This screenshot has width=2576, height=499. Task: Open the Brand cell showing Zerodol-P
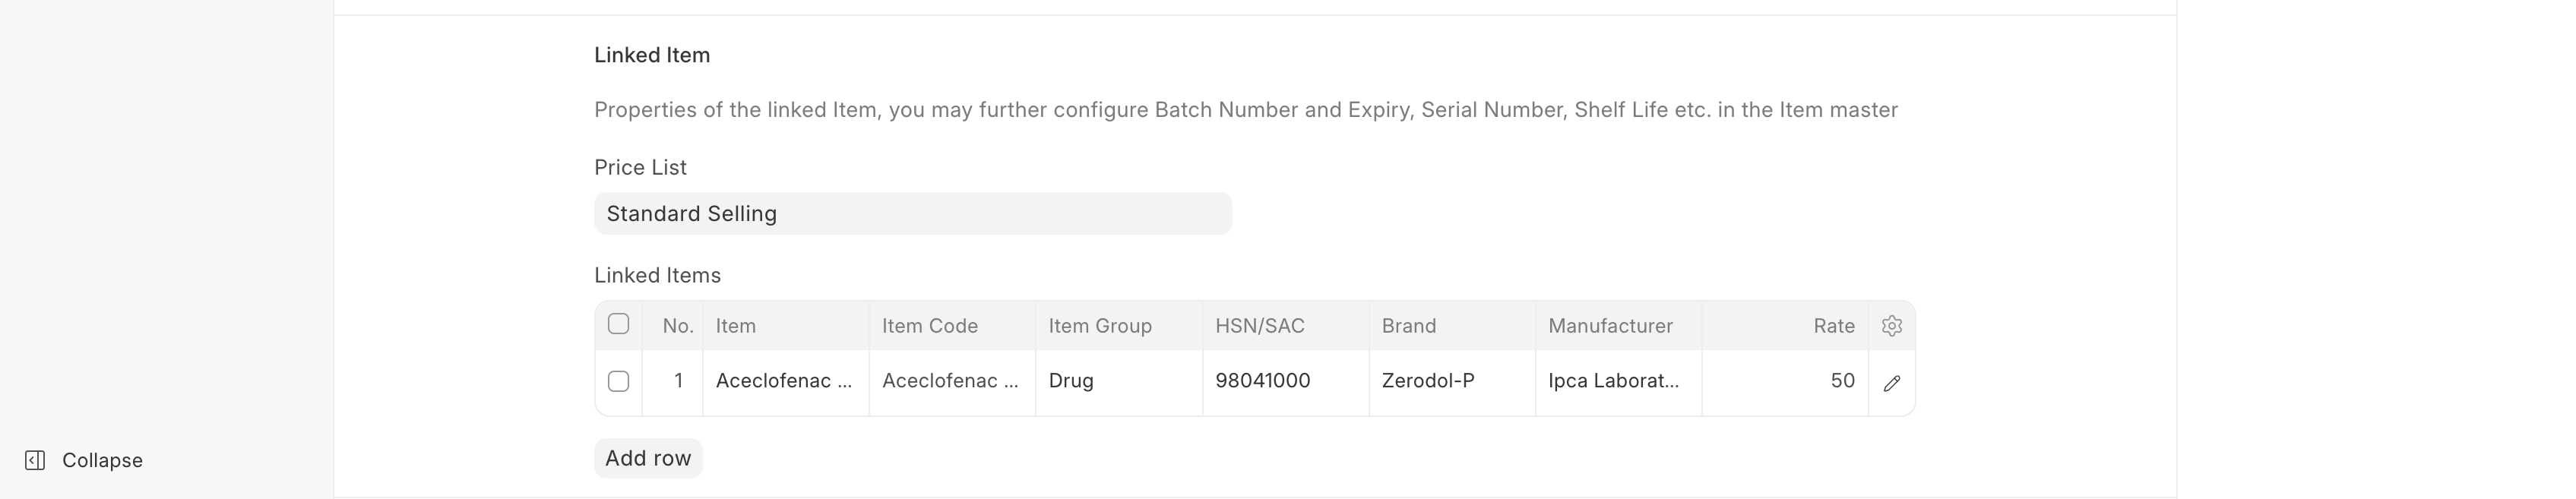click(x=1451, y=381)
